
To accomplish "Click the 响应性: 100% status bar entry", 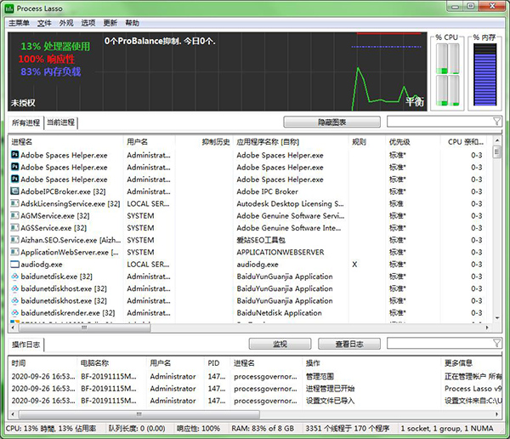I will pyautogui.click(x=198, y=428).
